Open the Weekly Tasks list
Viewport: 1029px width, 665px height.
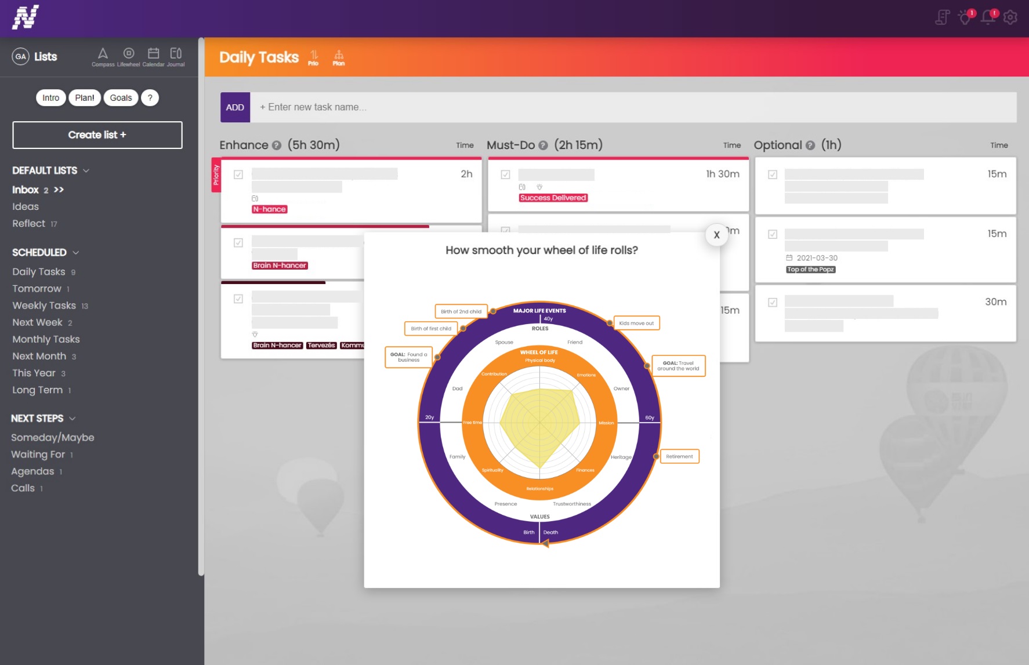pos(44,306)
